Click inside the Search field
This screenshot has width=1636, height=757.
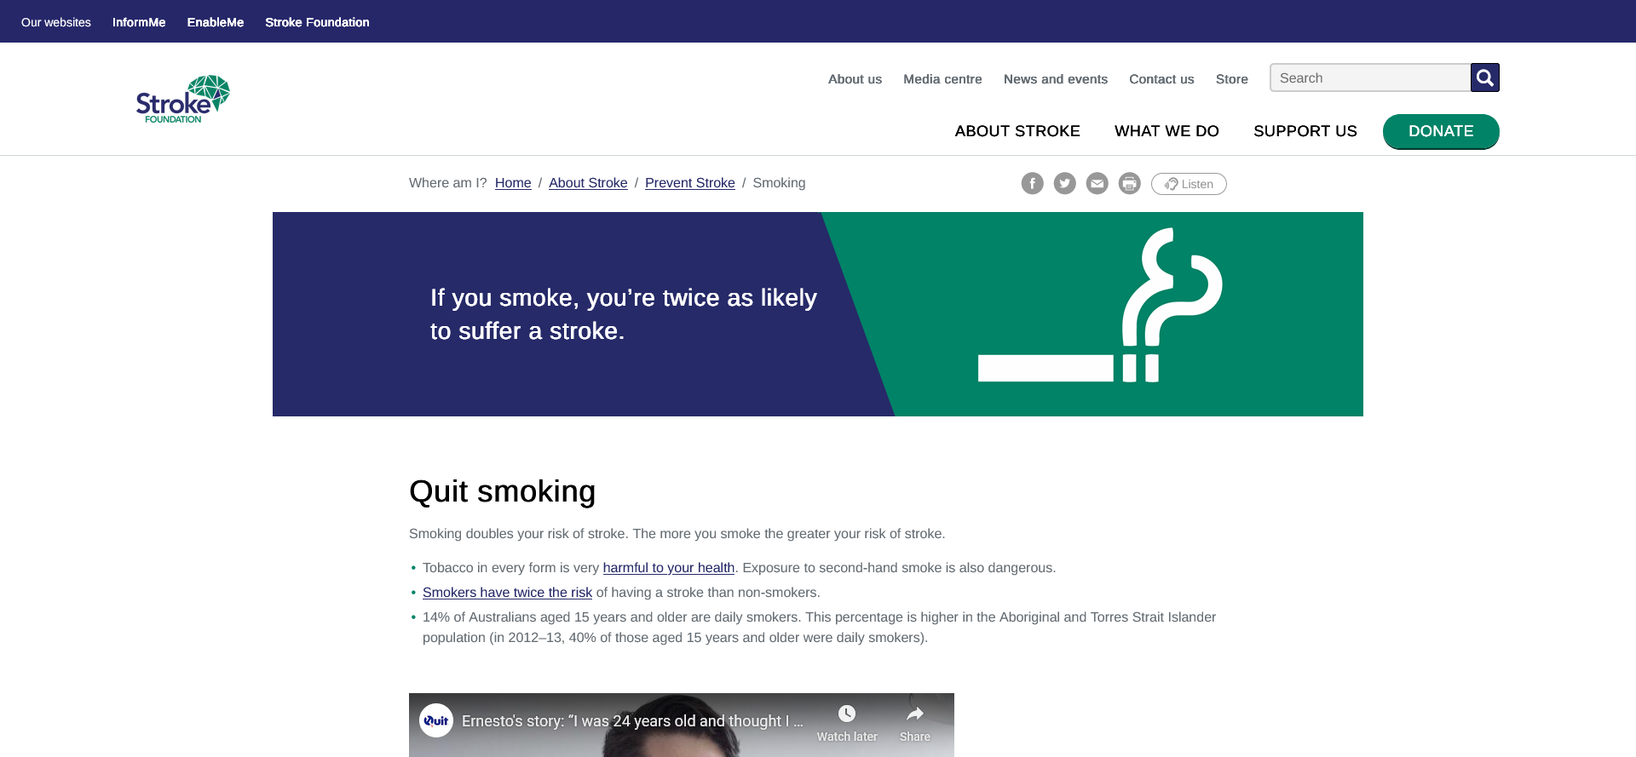tap(1369, 78)
